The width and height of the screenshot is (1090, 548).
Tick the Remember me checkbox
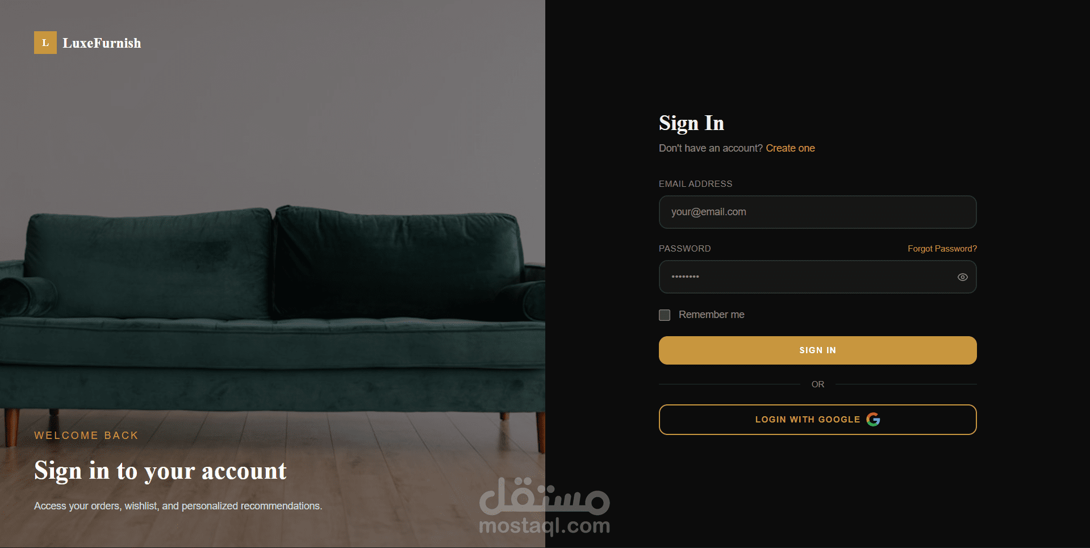pos(665,315)
